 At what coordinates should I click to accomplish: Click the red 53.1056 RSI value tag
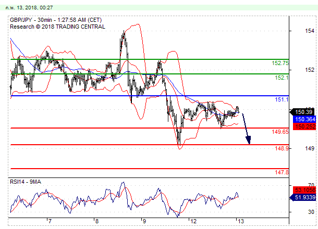point(303,190)
